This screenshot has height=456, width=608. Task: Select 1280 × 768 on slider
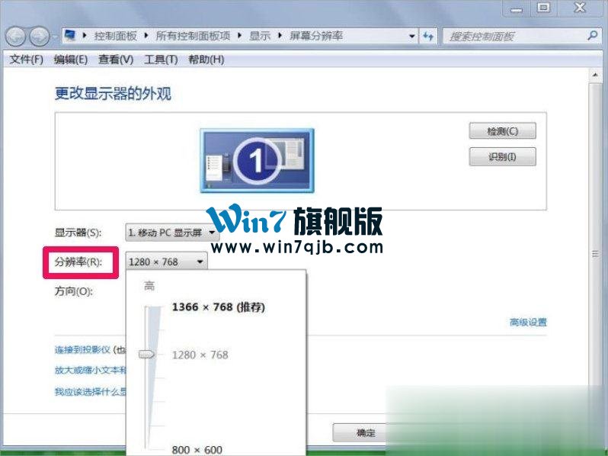(x=200, y=355)
